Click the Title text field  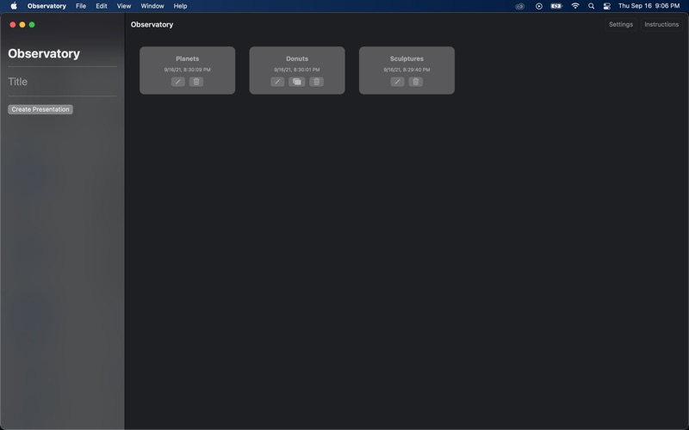pyautogui.click(x=62, y=82)
